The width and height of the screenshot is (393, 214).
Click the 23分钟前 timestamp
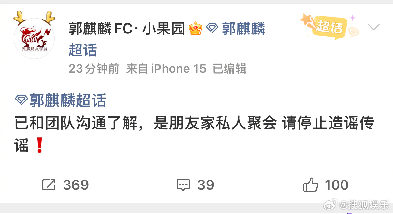94,69
